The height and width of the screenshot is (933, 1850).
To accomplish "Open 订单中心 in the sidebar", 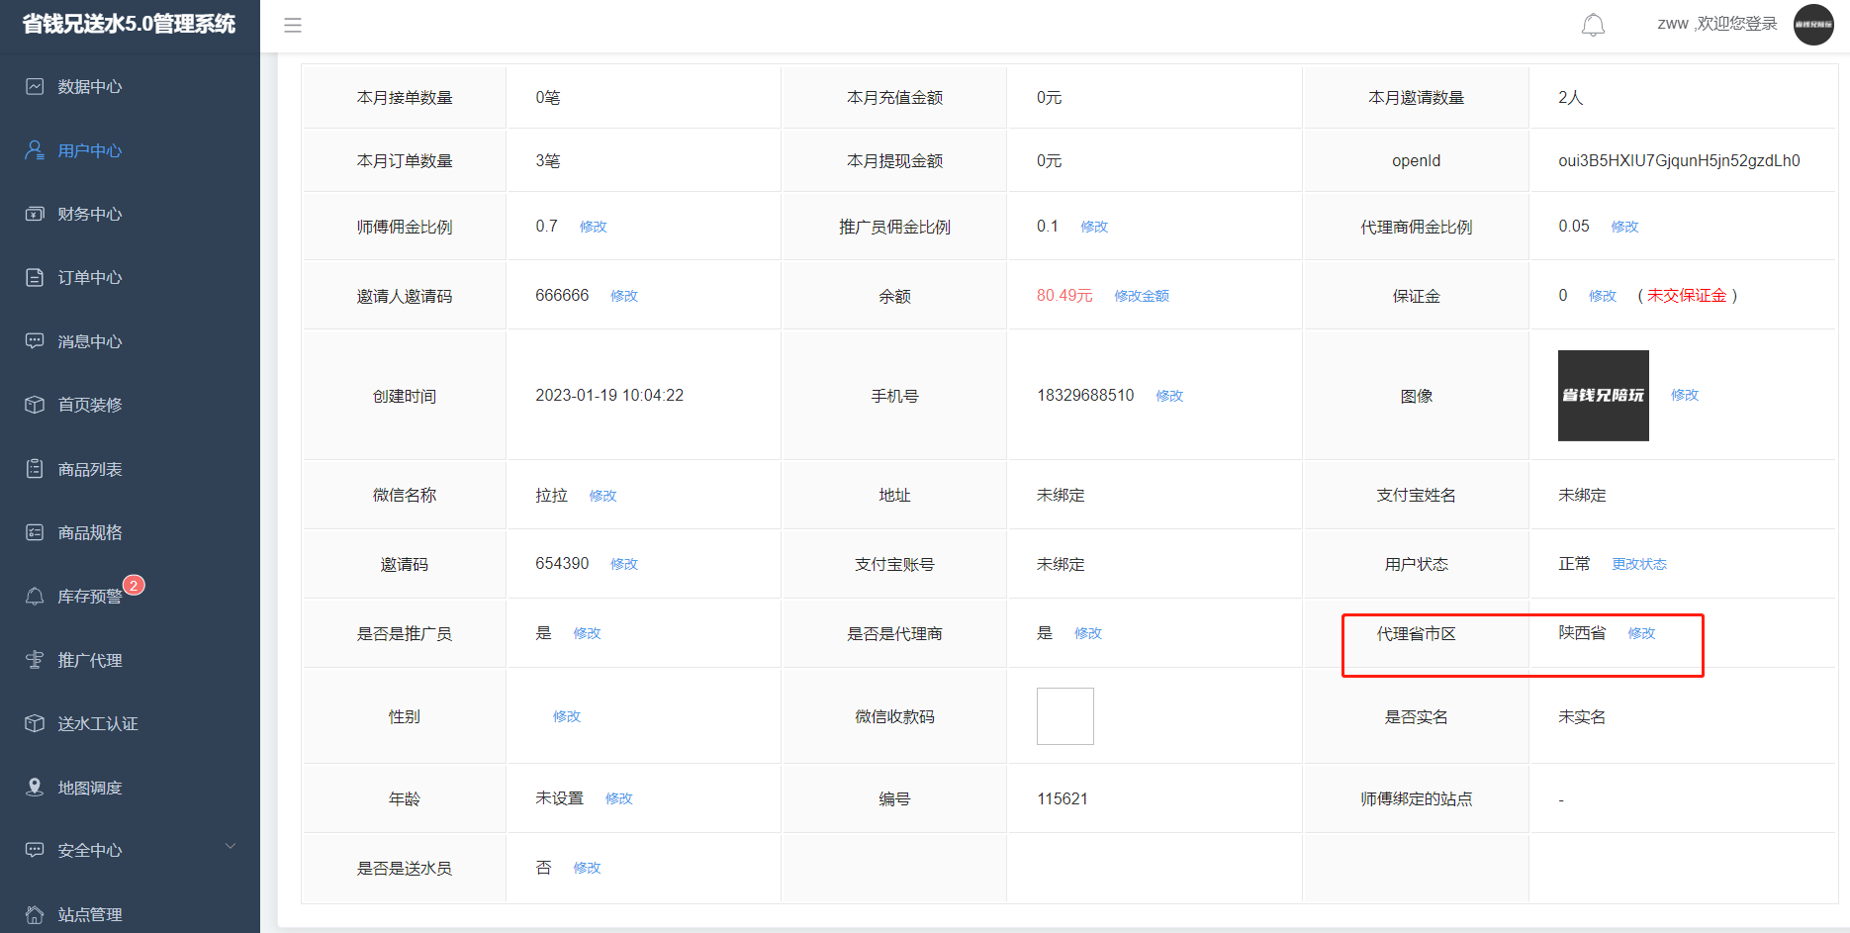I will coord(89,278).
